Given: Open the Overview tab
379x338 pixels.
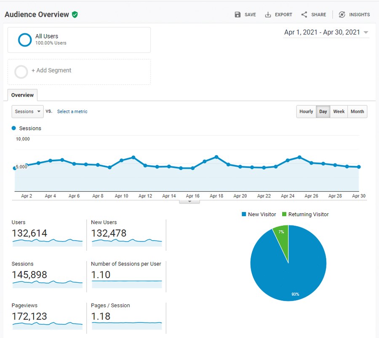Looking at the screenshot, I should [22, 95].
